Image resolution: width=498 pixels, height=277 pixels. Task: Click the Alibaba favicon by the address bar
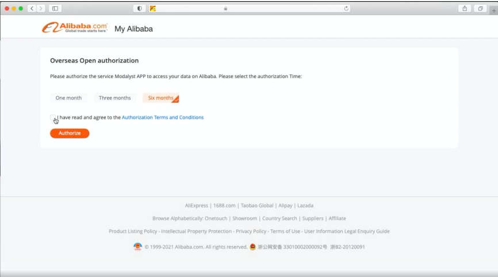tap(153, 9)
